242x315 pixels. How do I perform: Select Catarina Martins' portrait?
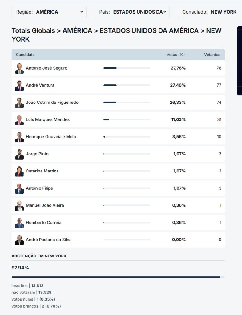[x=19, y=171]
